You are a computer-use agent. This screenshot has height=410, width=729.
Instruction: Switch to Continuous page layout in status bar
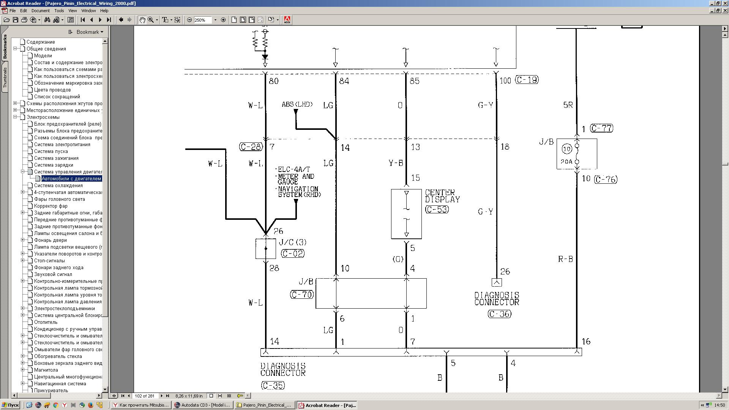(x=220, y=396)
